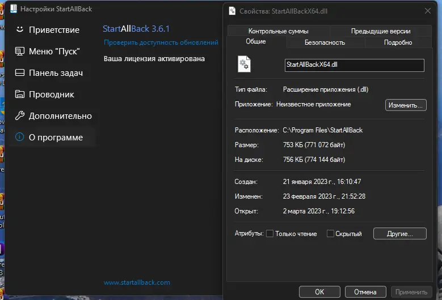Click opened date 2 марта 2023 г., 19:12:56
Screen dimensions: 442x300
[319, 211]
